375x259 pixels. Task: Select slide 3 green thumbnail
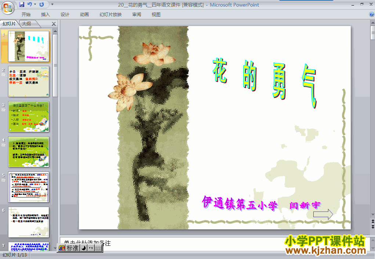click(29, 116)
